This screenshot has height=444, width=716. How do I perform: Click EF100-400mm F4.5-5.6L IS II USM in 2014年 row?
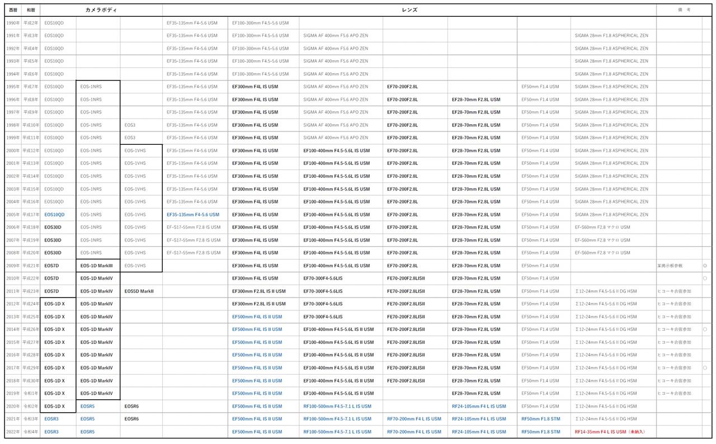coord(338,330)
